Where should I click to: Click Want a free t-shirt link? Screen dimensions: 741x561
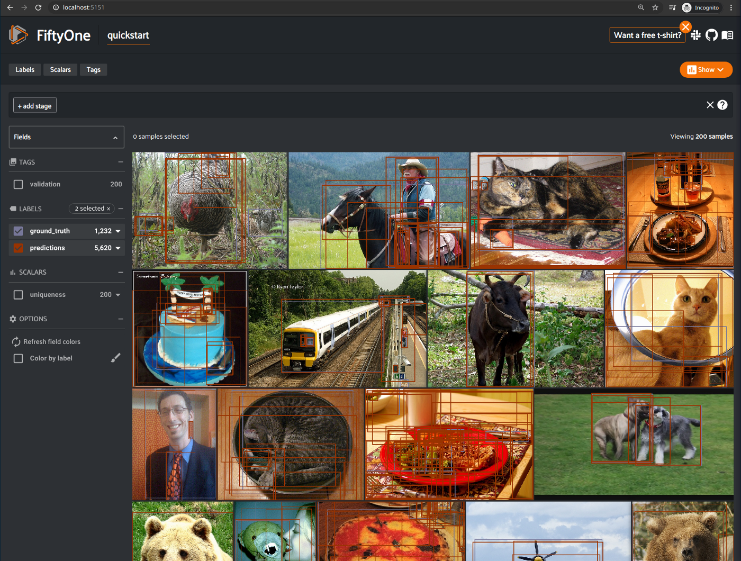(648, 35)
